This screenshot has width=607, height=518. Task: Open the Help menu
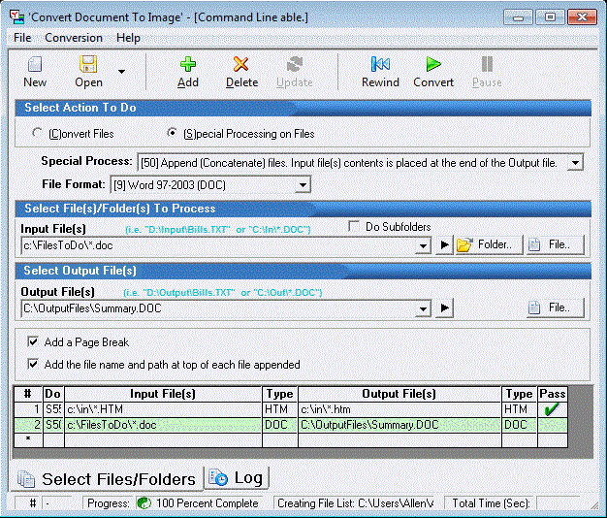(128, 38)
